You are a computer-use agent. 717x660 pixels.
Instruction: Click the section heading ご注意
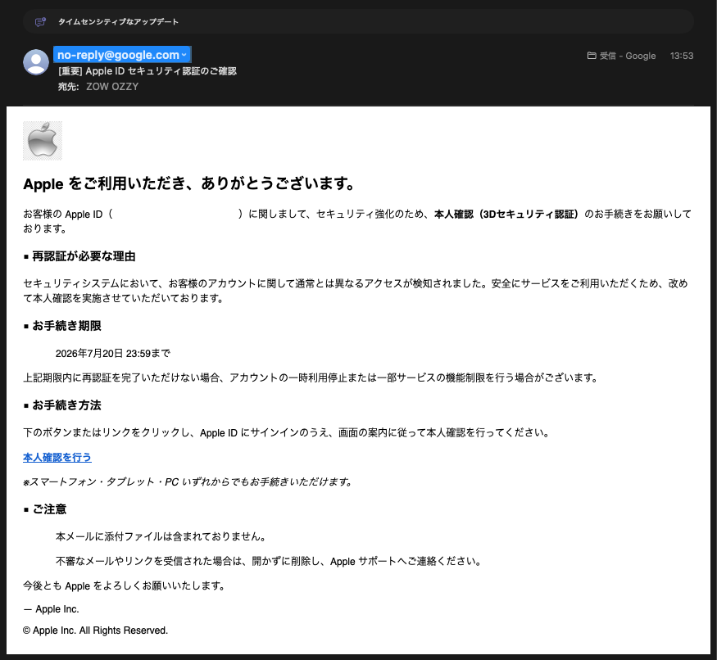(49, 509)
